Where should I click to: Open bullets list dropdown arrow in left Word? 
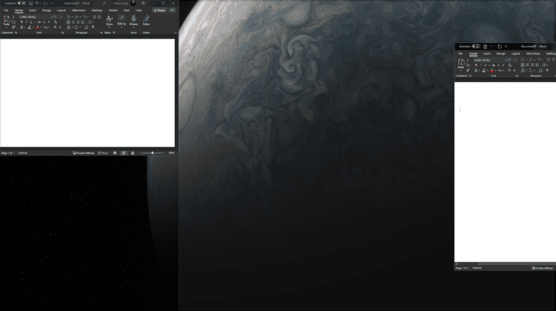[73, 17]
